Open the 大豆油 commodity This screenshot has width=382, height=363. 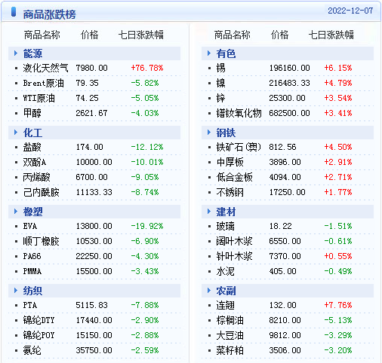230,335
